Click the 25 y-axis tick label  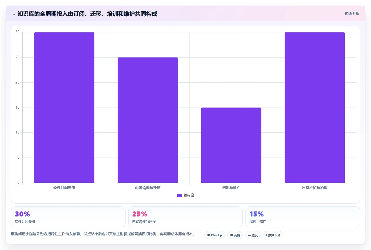coord(17,57)
